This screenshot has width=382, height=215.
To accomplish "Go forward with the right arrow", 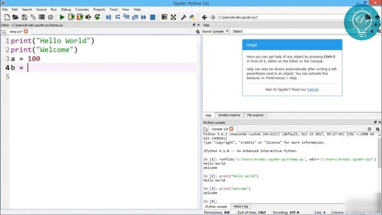I will (x=213, y=17).
